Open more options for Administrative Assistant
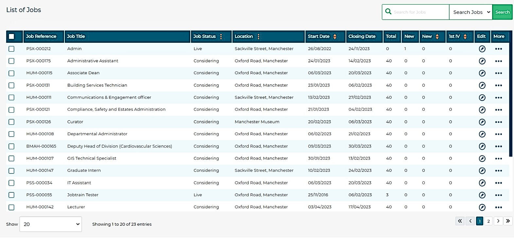This screenshot has width=514, height=244. point(498,61)
